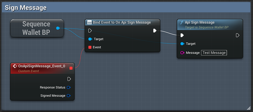
Task: Select Bind Event to On Api Sign Message title
Action: click(122, 22)
